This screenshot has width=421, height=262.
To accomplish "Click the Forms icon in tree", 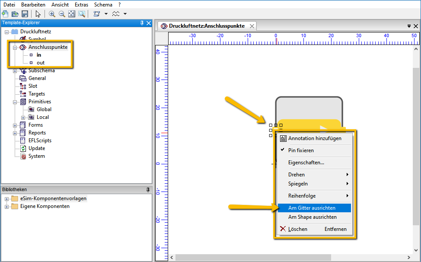I will 23,125.
